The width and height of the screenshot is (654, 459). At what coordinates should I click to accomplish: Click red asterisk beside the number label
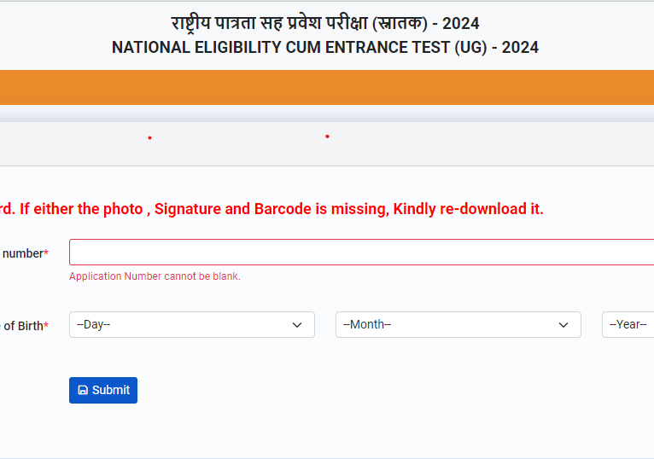point(46,253)
